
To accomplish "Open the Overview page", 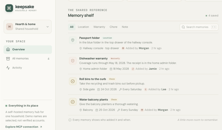I will point(28,49).
